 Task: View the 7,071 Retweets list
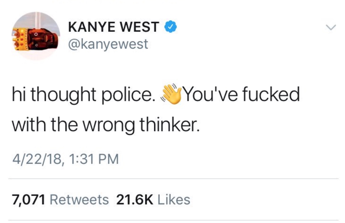pos(60,200)
